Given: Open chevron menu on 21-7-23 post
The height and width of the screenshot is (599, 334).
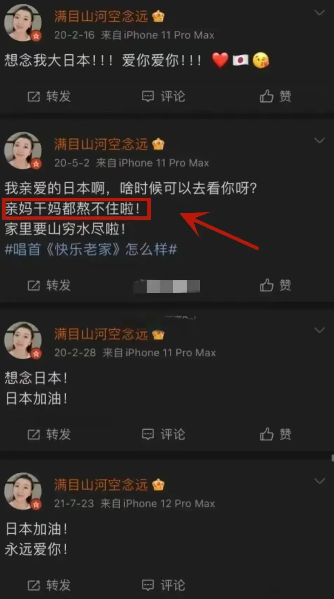Looking at the screenshot, I should pos(320,481).
